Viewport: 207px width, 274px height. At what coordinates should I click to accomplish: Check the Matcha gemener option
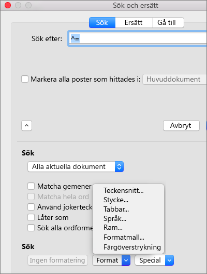31,186
